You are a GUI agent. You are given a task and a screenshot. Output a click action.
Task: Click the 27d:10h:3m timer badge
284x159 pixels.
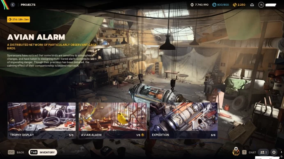coord(18,20)
